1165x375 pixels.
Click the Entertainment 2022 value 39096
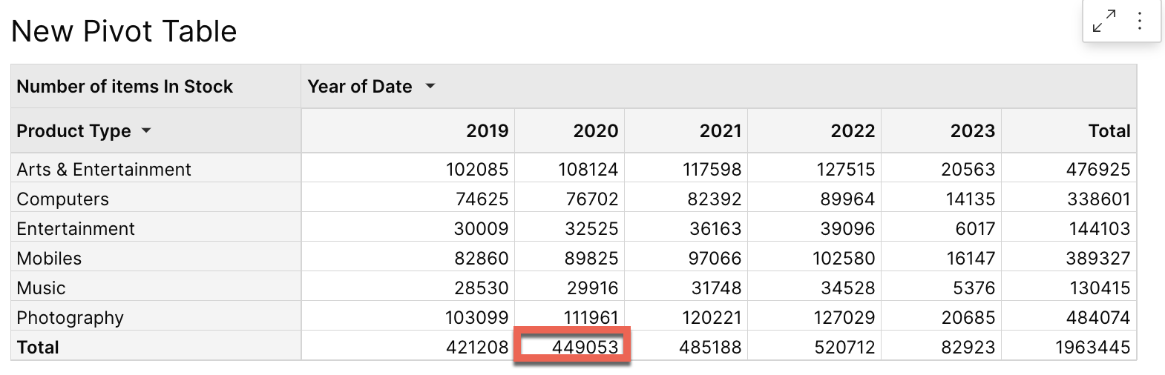tap(847, 229)
